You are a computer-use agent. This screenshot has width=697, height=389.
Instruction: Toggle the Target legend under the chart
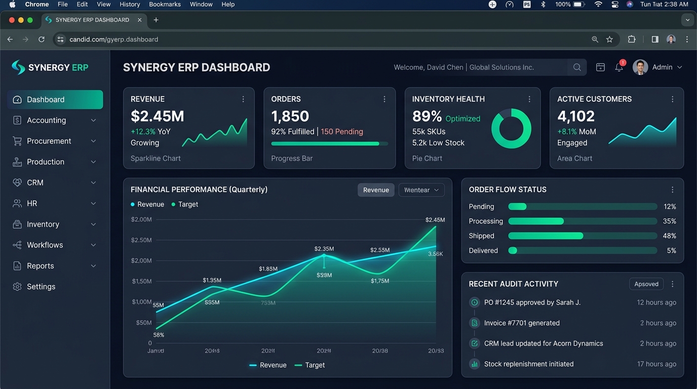pyautogui.click(x=309, y=365)
